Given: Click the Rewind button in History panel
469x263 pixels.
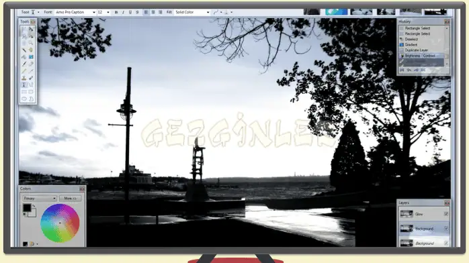Looking at the screenshot, I should (x=402, y=70).
